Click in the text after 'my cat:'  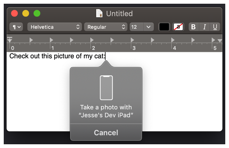click(106, 56)
